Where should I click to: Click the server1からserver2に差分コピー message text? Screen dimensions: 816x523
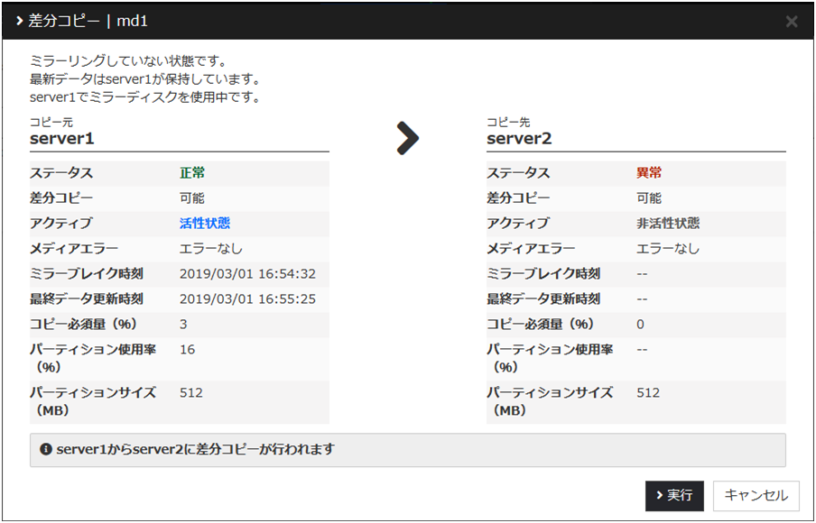(x=195, y=449)
